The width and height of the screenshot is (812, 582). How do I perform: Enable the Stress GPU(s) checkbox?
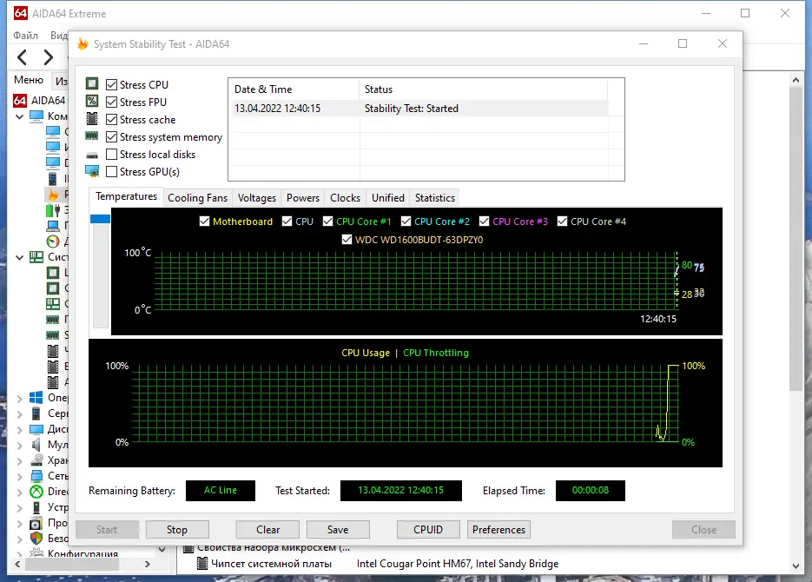coord(109,171)
